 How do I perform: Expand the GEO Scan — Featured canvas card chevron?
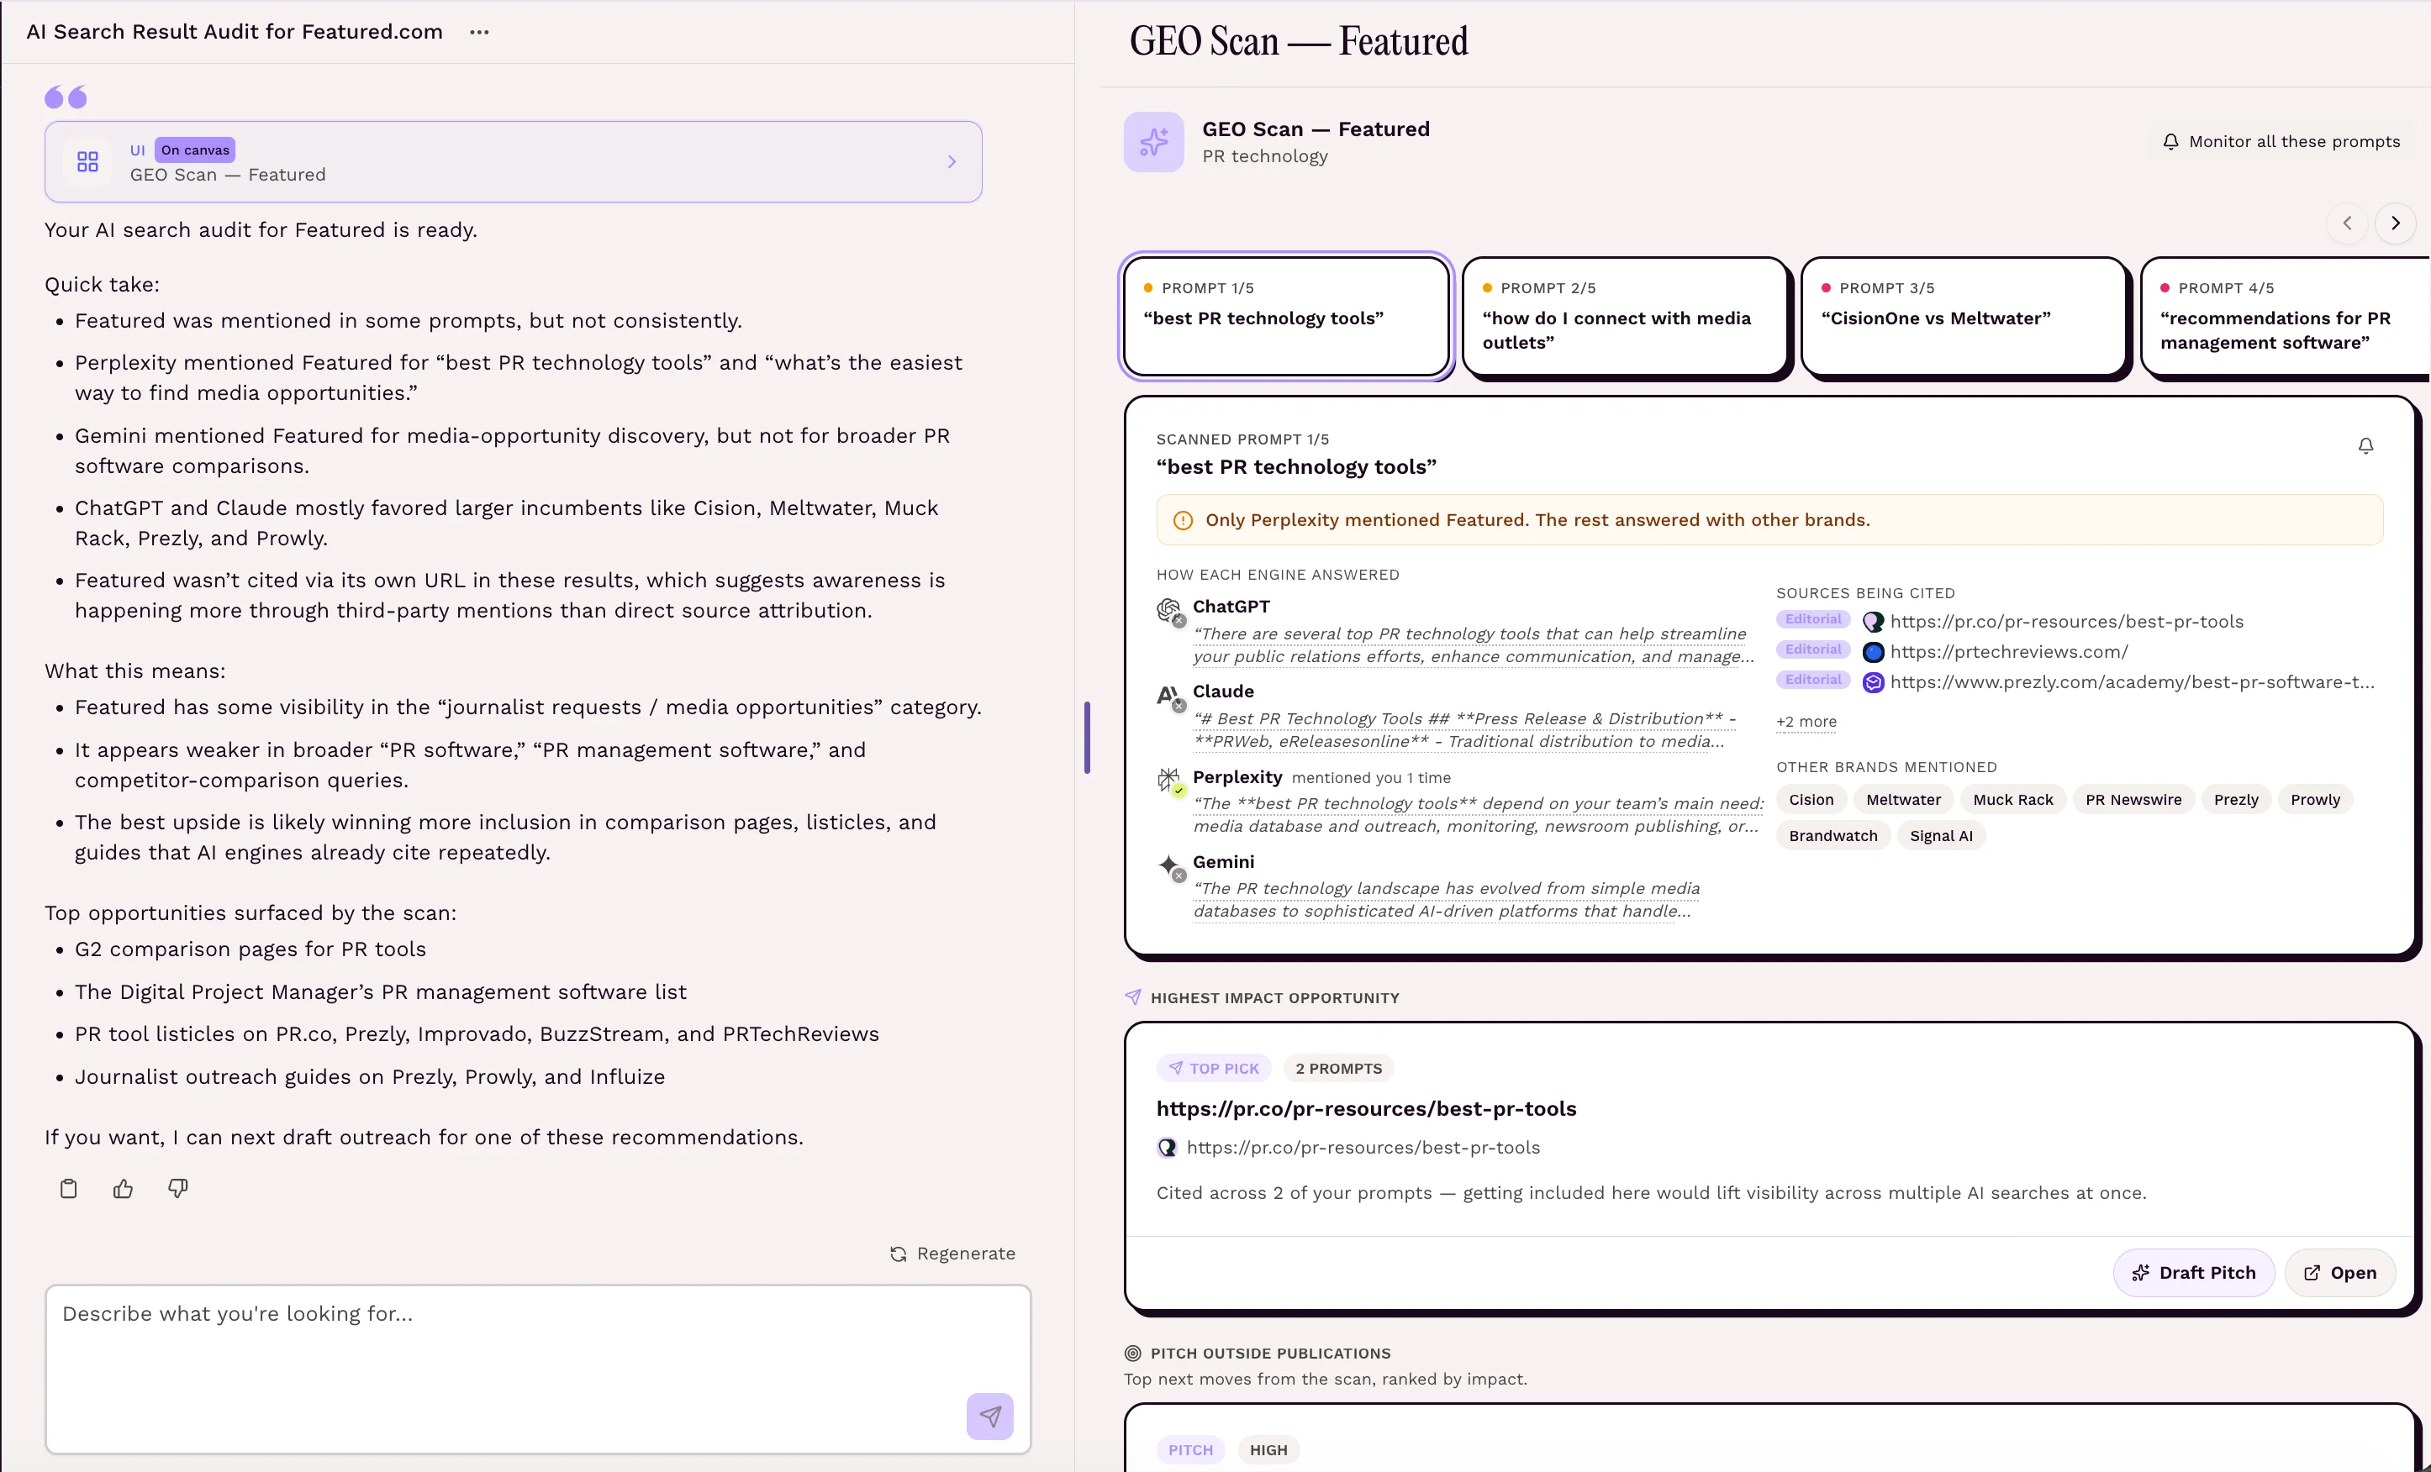pos(952,161)
